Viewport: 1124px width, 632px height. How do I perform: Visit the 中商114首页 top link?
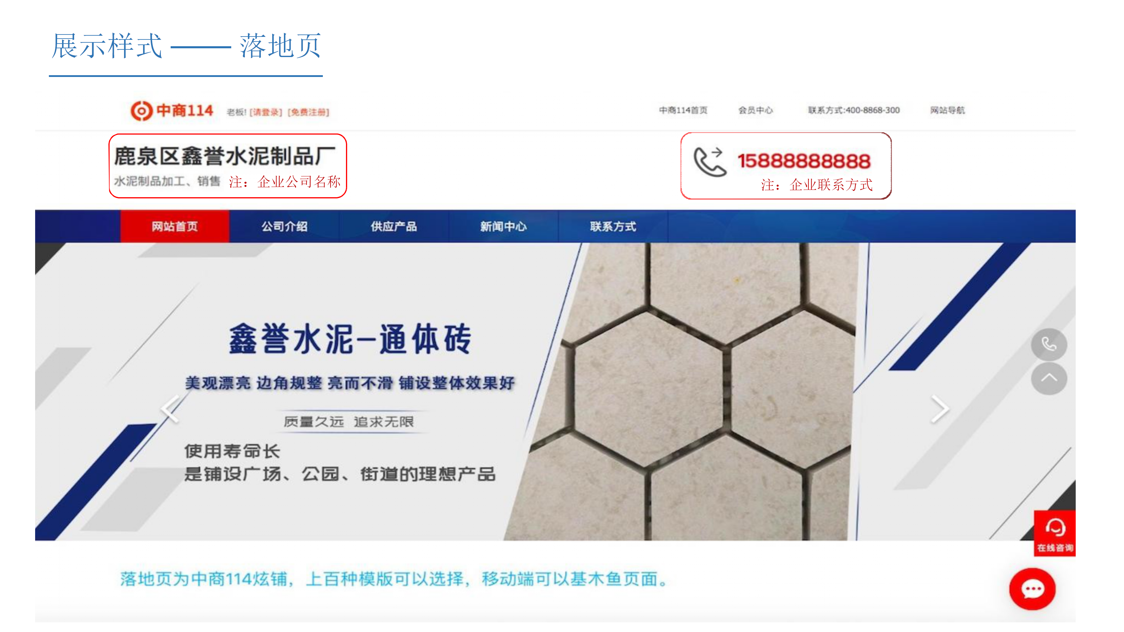(x=683, y=110)
